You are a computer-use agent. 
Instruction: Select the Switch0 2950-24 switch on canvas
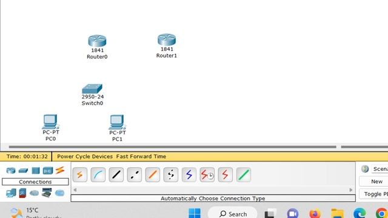pyautogui.click(x=92, y=89)
